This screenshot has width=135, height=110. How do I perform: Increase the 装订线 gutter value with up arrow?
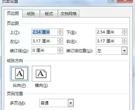[x=60, y=49]
